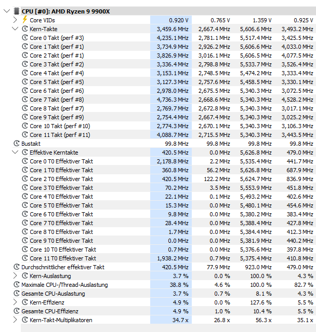
Task: Click the Kern-Takte current value 3,459.6 MHz
Action: 173,29
